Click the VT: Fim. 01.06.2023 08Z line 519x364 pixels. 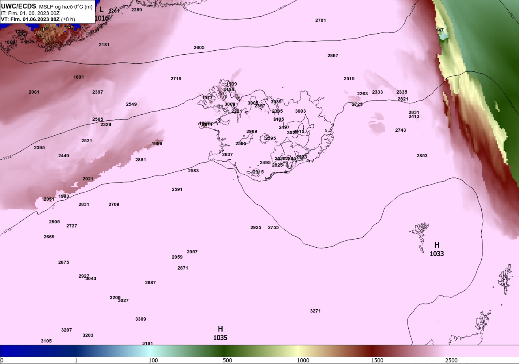coord(38,19)
